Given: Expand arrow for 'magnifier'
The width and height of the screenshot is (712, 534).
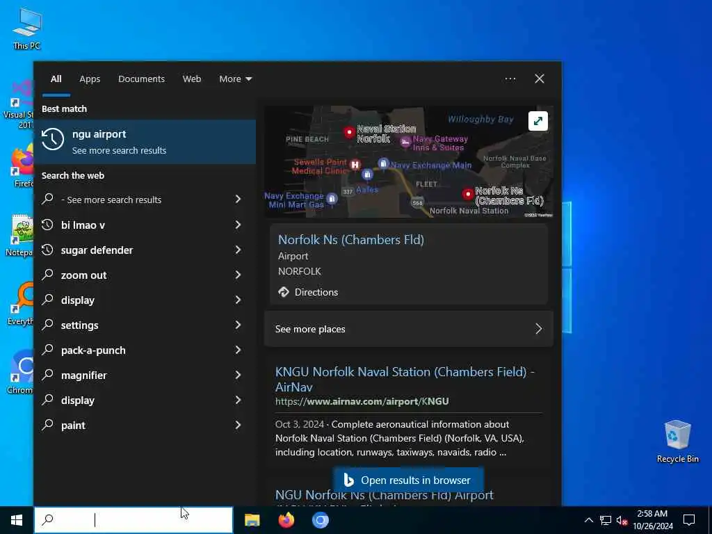Looking at the screenshot, I should tap(238, 374).
